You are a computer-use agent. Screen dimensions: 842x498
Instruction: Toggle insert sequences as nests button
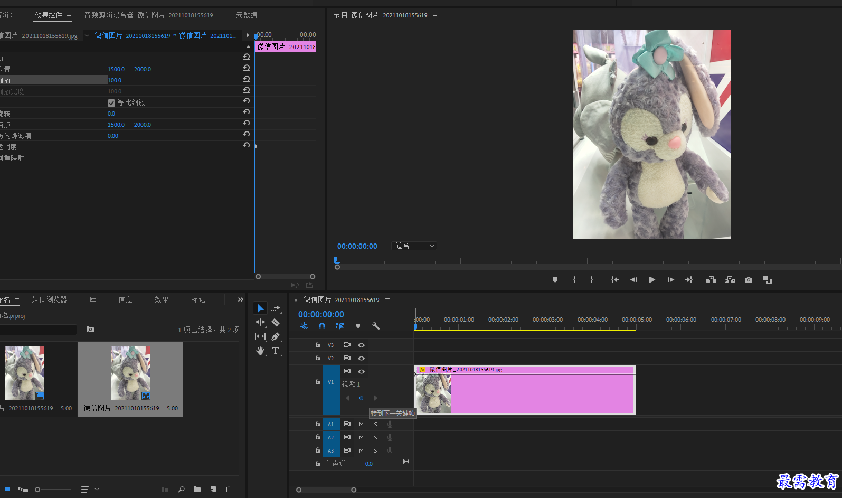coord(304,326)
